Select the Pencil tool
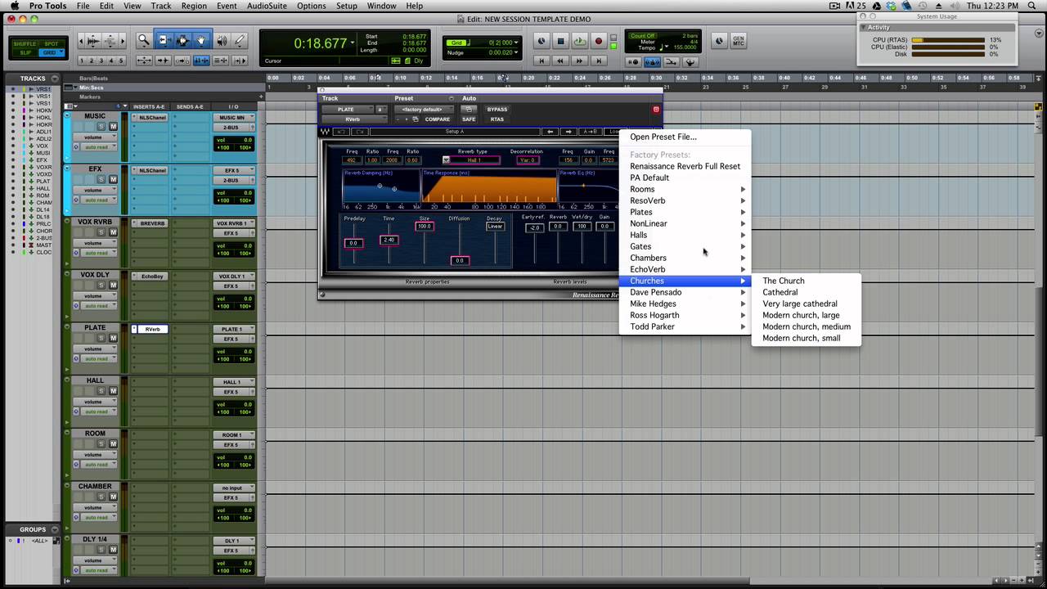Screen dimensions: 1047x589 240,40
